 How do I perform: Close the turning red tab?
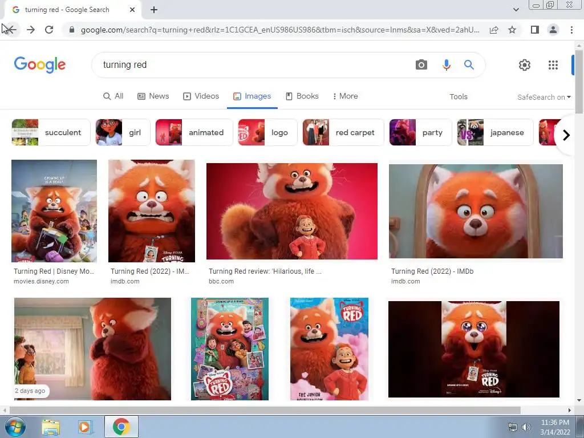(x=132, y=10)
